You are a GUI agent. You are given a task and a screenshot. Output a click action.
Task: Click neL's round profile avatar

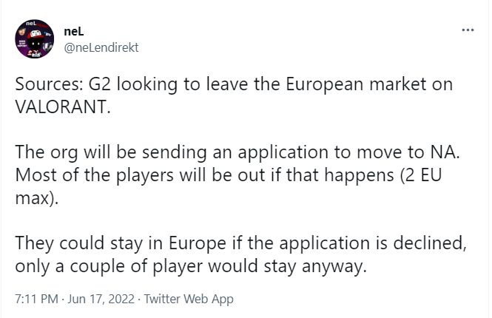pyautogui.click(x=35, y=39)
